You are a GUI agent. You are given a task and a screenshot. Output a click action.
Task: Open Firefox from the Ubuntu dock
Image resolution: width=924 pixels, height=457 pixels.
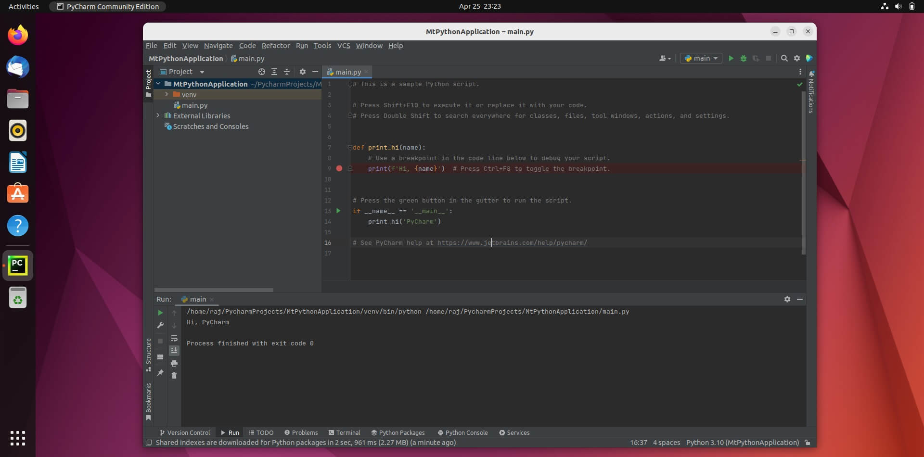[18, 35]
